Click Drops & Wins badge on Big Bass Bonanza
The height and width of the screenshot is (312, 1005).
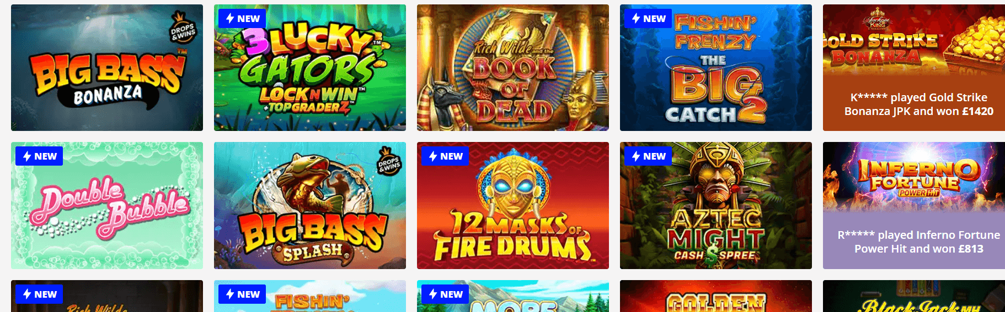click(183, 28)
